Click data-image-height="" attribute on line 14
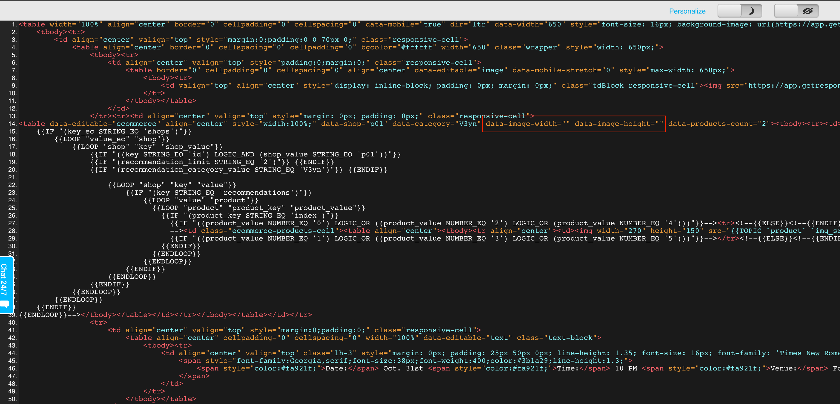Image resolution: width=840 pixels, height=404 pixels. (x=619, y=124)
